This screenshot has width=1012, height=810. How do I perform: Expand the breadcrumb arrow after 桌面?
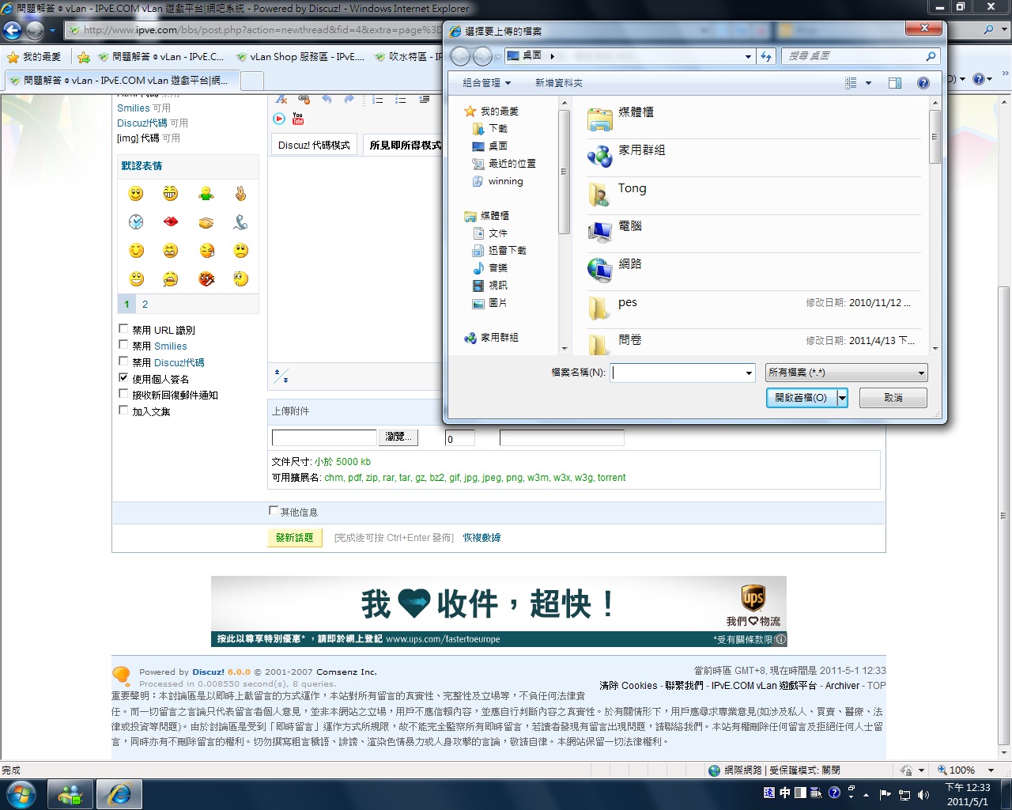click(552, 56)
